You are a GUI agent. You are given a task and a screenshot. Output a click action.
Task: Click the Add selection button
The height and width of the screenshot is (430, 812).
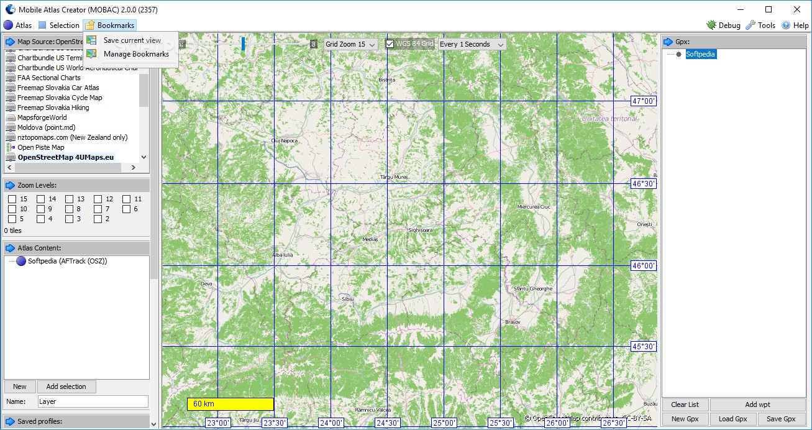(x=66, y=387)
